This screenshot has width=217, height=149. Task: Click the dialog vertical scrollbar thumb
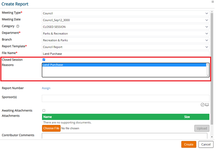tap(212, 69)
